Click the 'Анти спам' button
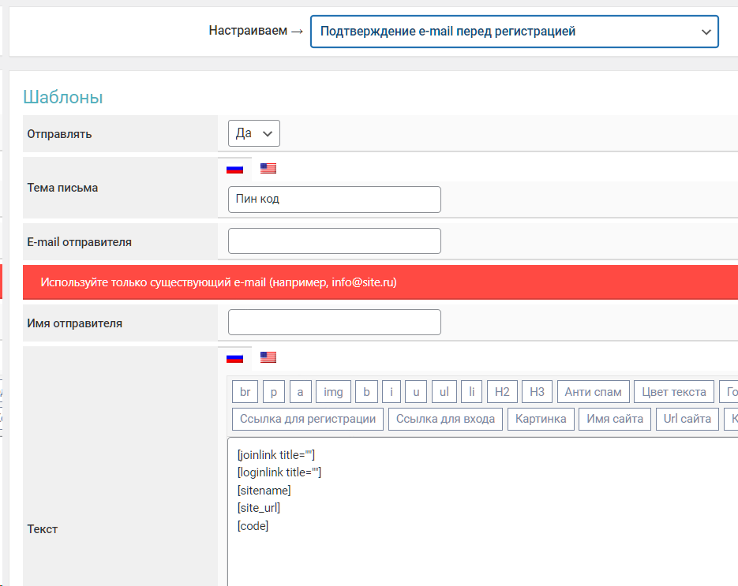Screen dimensions: 738x586 (593, 392)
